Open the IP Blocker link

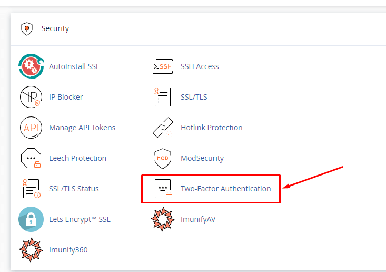tap(66, 97)
